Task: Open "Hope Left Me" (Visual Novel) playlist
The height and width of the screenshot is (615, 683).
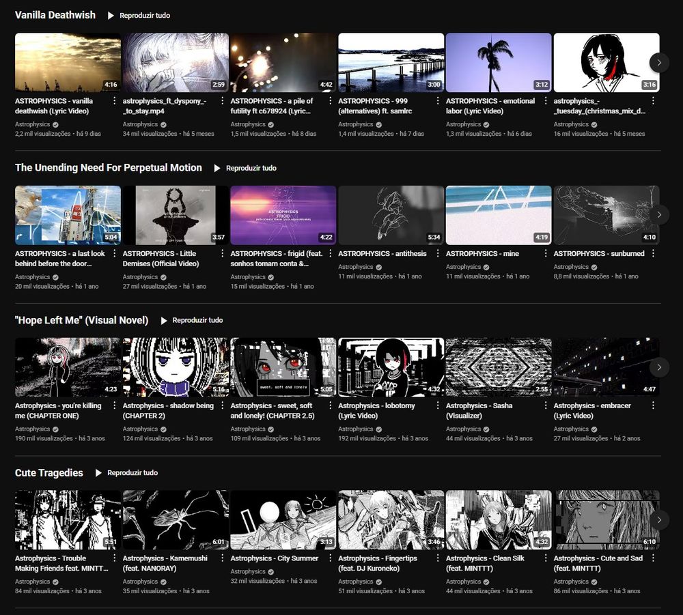Action: 81,320
